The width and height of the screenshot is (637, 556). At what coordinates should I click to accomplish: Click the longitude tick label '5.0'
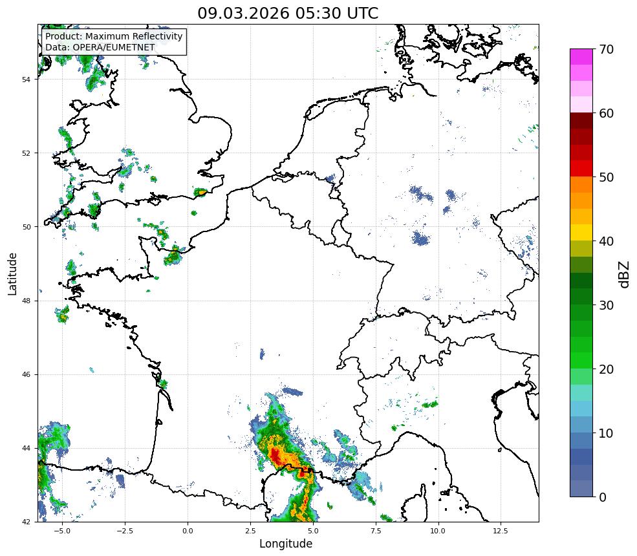[x=313, y=531]
